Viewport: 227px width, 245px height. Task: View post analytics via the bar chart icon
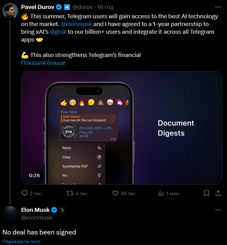pyautogui.click(x=161, y=194)
